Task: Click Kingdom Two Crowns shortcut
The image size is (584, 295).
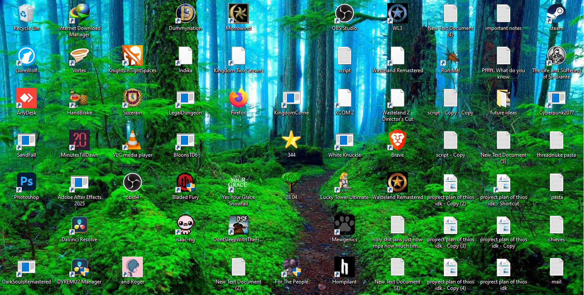Action: [239, 55]
